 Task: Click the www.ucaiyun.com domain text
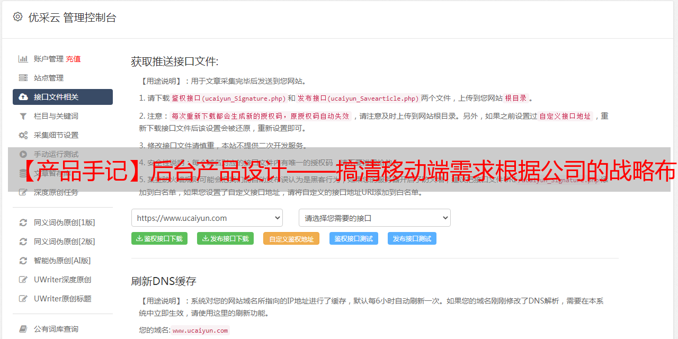click(200, 331)
